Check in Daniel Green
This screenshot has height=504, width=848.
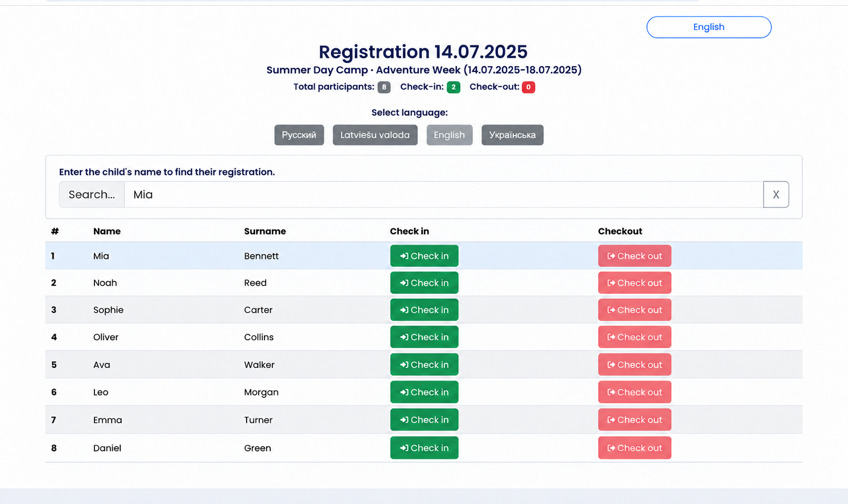(x=424, y=448)
